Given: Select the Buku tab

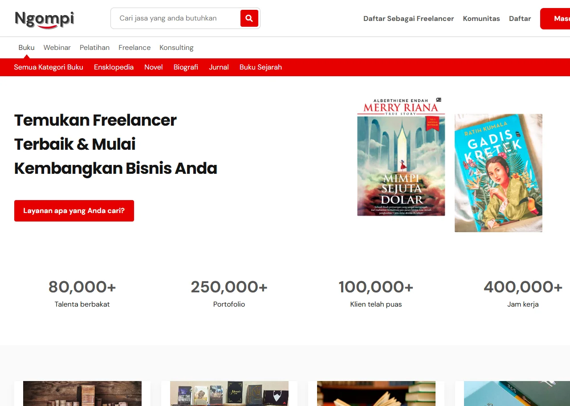Looking at the screenshot, I should pyautogui.click(x=27, y=48).
